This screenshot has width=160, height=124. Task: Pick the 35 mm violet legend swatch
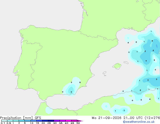click(63, 121)
